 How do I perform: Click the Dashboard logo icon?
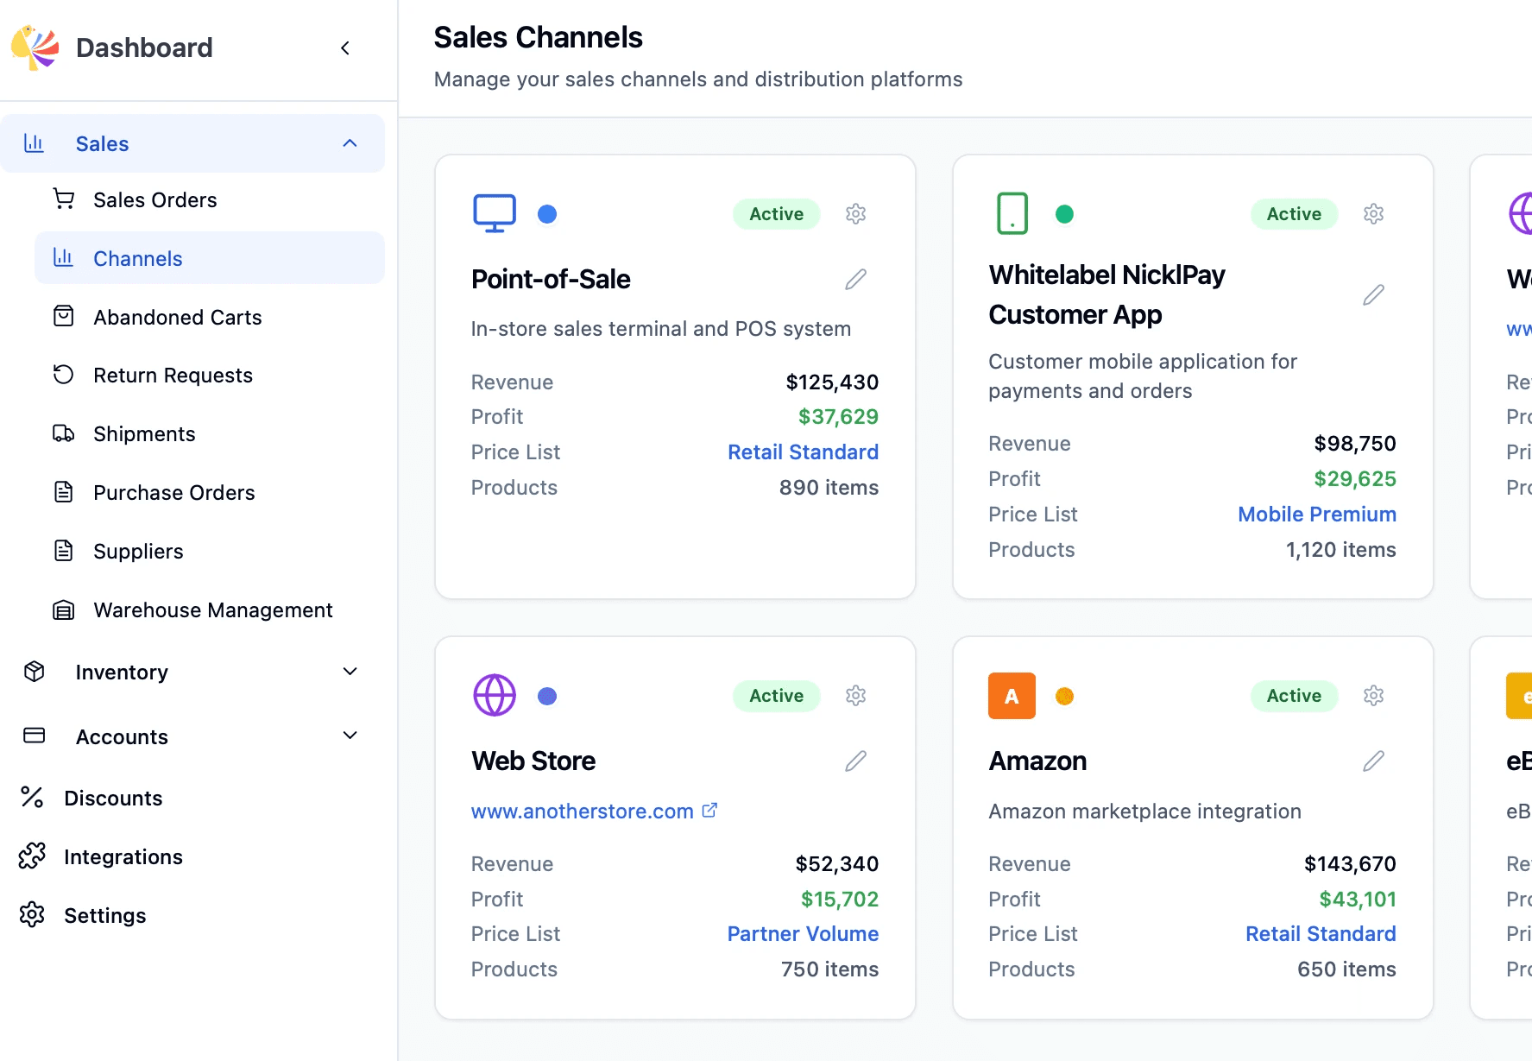[35, 47]
